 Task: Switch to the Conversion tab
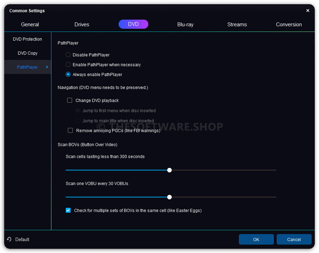(289, 25)
